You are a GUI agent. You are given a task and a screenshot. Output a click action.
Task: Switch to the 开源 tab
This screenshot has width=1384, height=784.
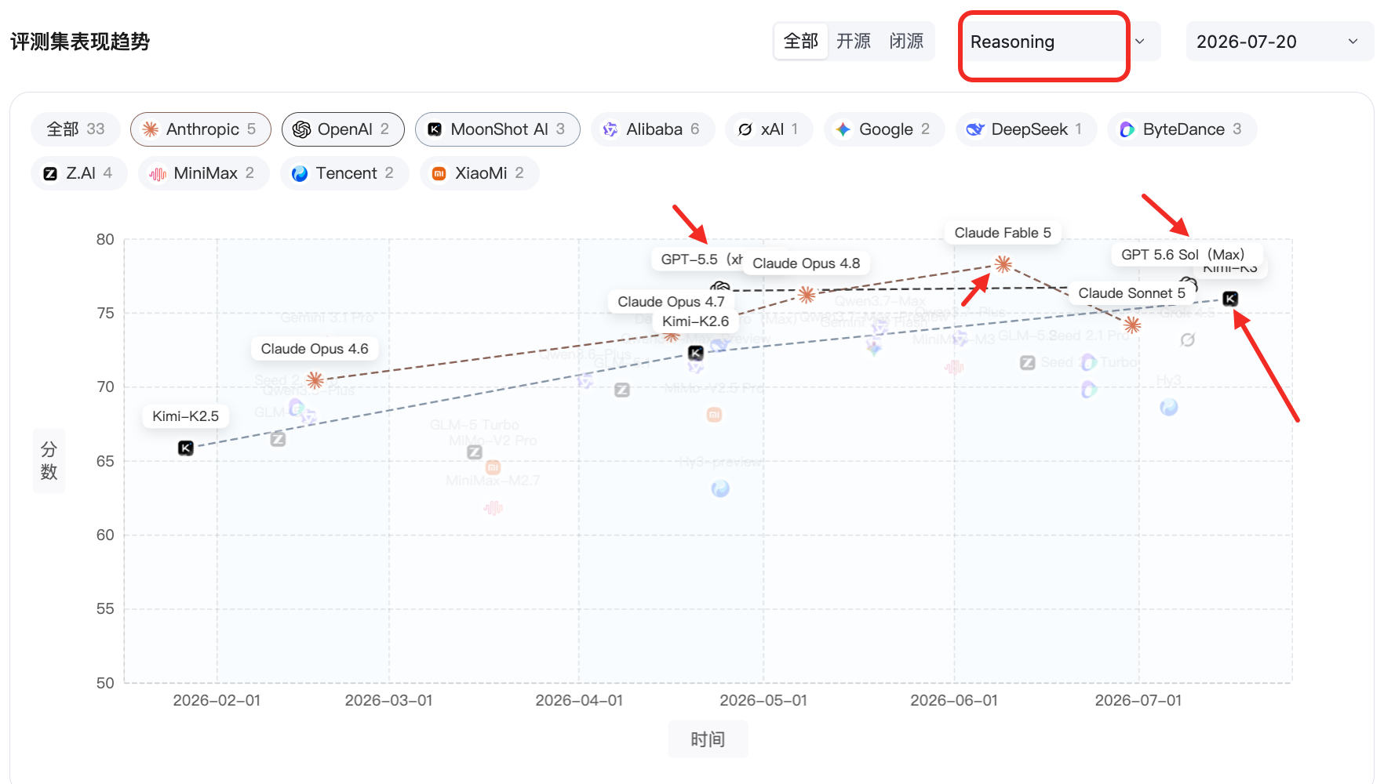854,42
